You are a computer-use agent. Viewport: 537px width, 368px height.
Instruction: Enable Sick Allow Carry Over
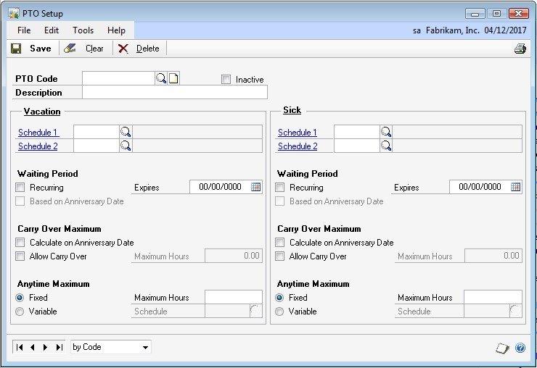pos(280,256)
